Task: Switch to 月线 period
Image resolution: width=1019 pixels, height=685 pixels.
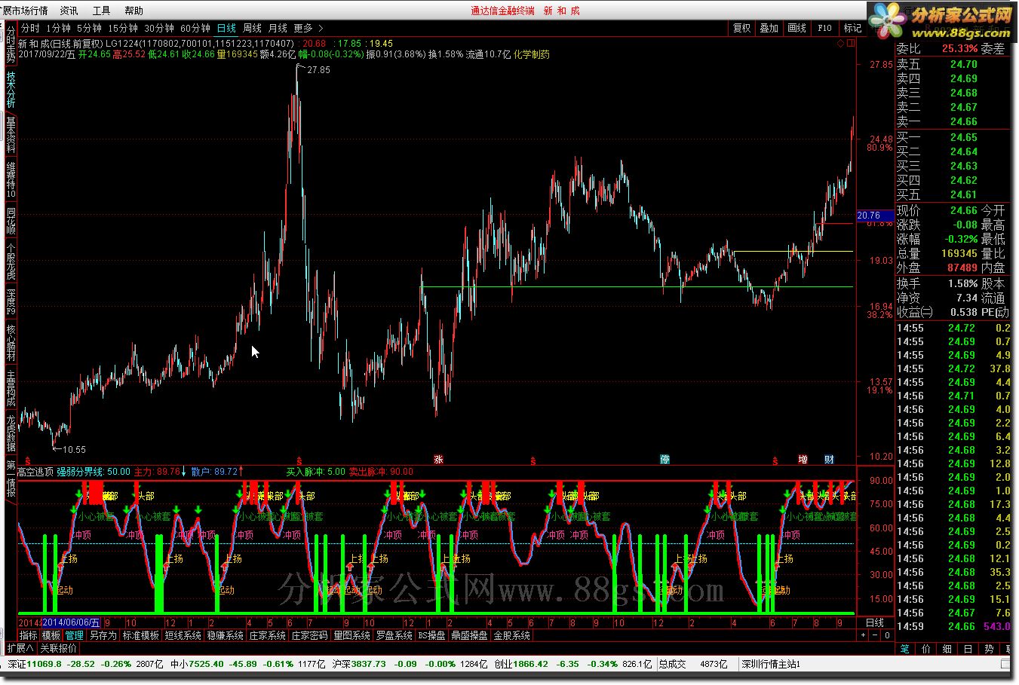Action: pos(278,28)
